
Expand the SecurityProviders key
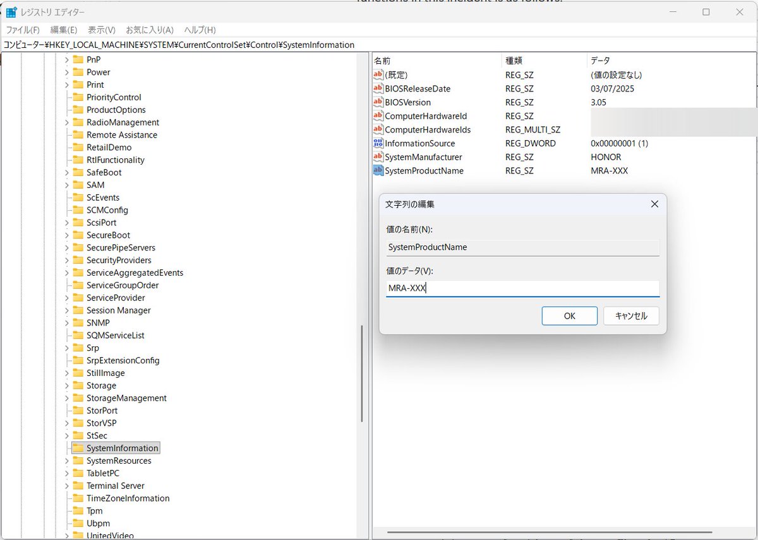pyautogui.click(x=66, y=260)
